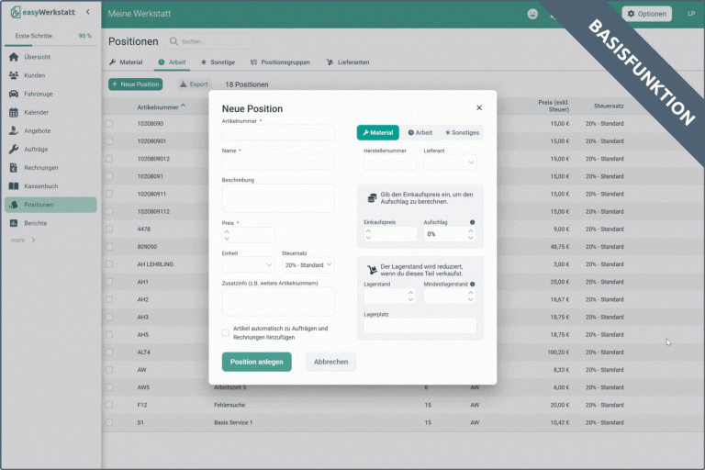The width and height of the screenshot is (705, 470).
Task: Enable automatic adding to Aufträgen und Rechnungen
Action: click(226, 332)
